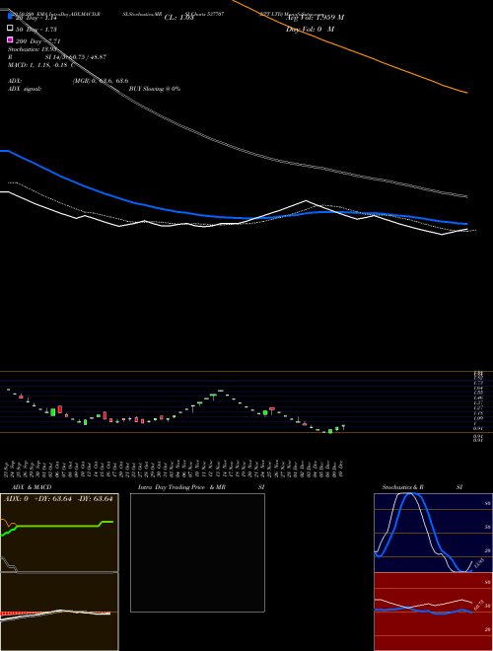This screenshot has width=493, height=651.
Task: Click the '(MGR) 0, 63.6, 63.6' ADX values
Action: click(101, 81)
